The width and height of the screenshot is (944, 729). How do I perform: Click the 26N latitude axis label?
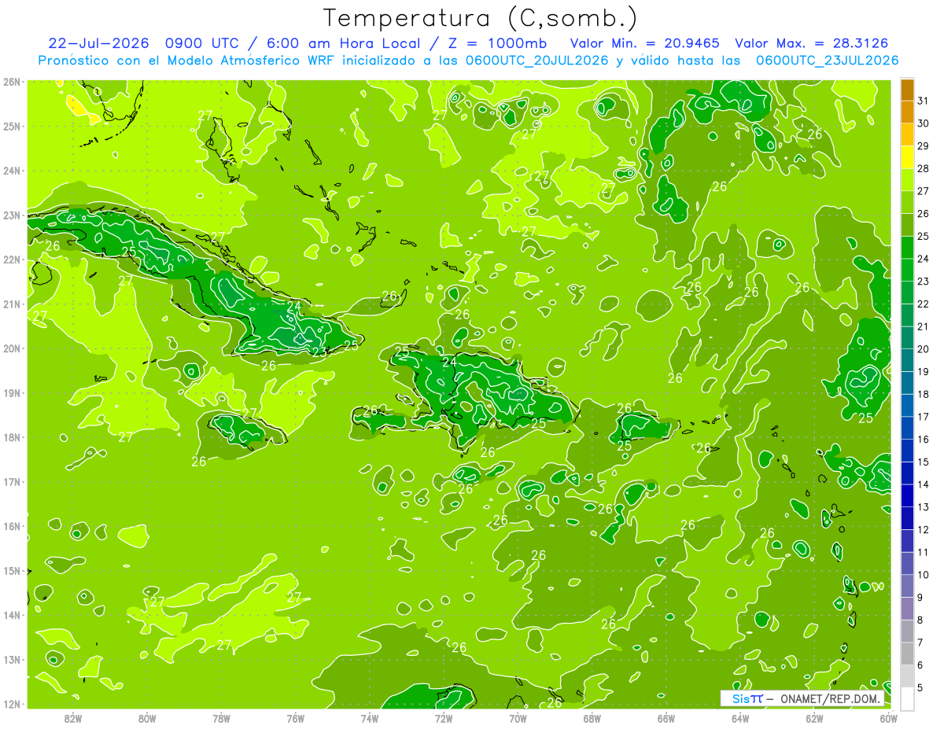[11, 82]
